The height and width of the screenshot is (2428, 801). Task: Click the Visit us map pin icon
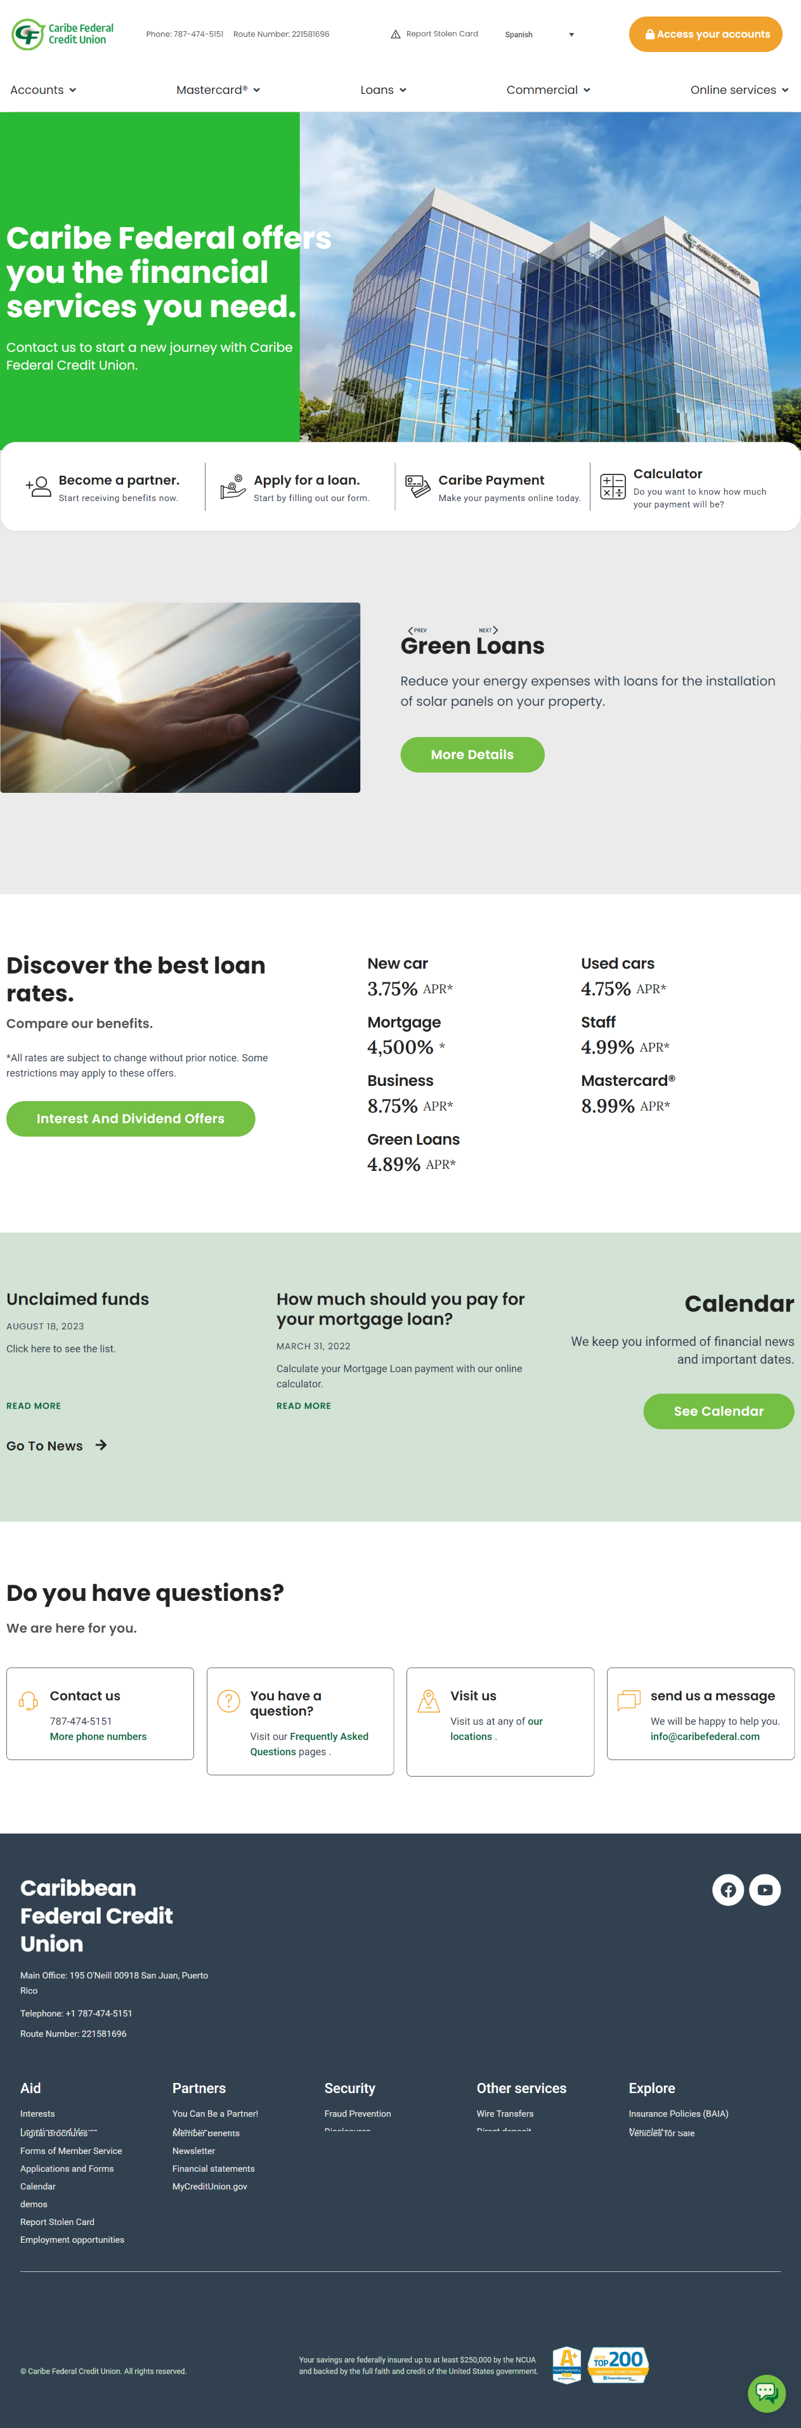click(x=429, y=1700)
